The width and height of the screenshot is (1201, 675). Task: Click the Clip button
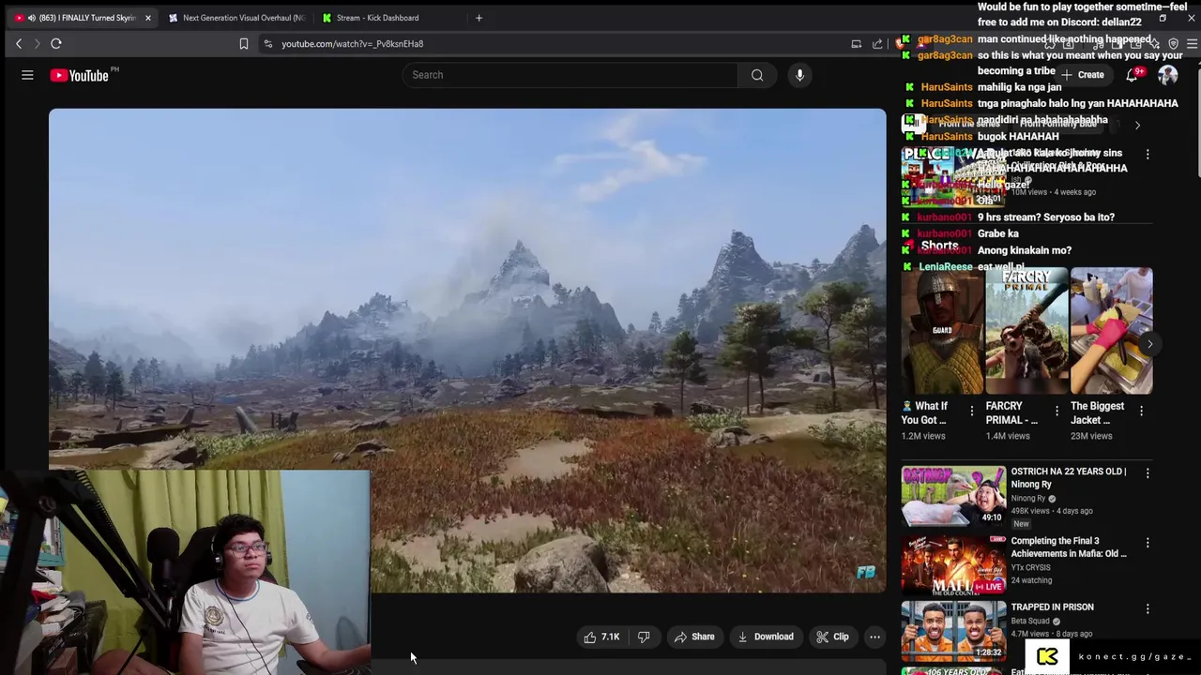click(x=832, y=637)
